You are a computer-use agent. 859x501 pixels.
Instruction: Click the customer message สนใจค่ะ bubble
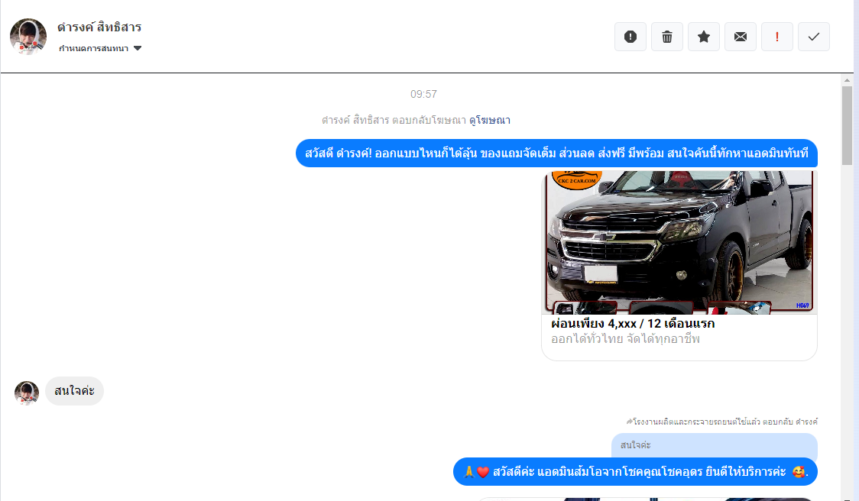(x=74, y=391)
